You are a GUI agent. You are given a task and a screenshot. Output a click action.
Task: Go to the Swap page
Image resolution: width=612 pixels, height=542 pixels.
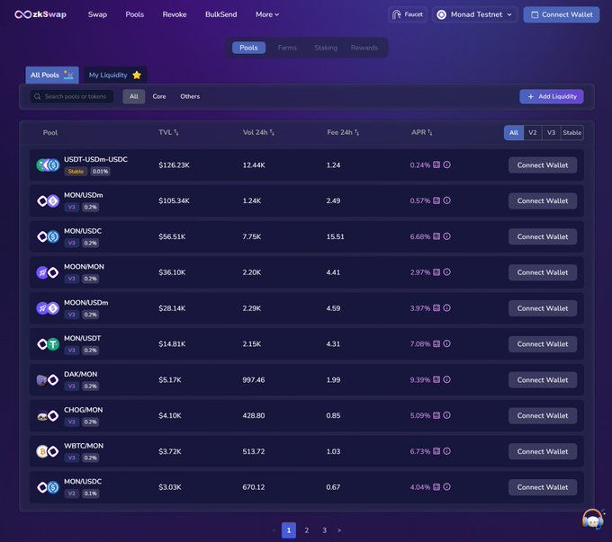97,14
